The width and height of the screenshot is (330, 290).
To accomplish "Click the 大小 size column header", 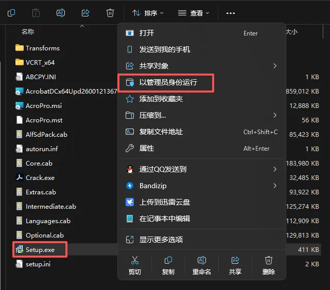I will tap(292, 32).
